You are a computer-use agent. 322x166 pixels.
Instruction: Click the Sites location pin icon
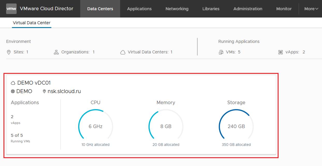[x=9, y=52]
